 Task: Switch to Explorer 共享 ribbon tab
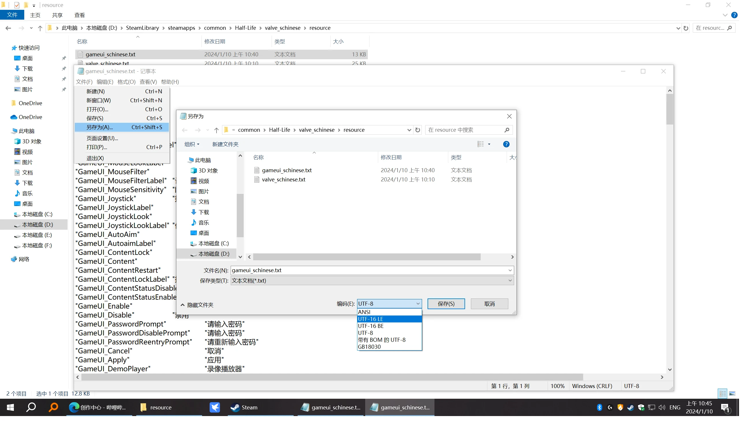[x=57, y=15]
